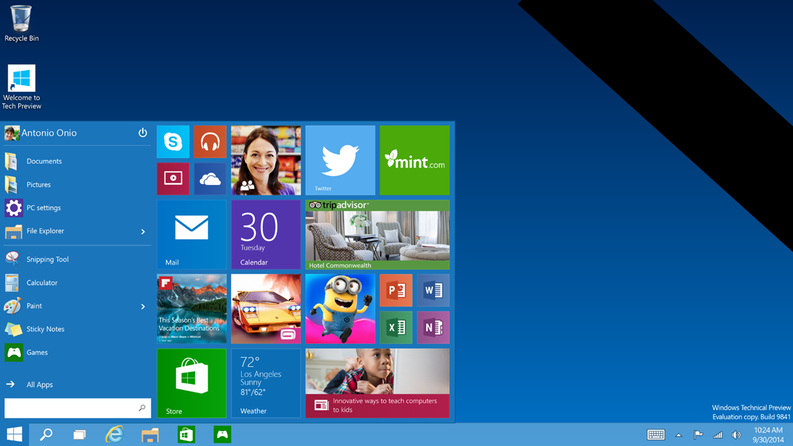This screenshot has width=793, height=446.
Task: Open the Calendar tile showing 30
Action: pos(266,235)
